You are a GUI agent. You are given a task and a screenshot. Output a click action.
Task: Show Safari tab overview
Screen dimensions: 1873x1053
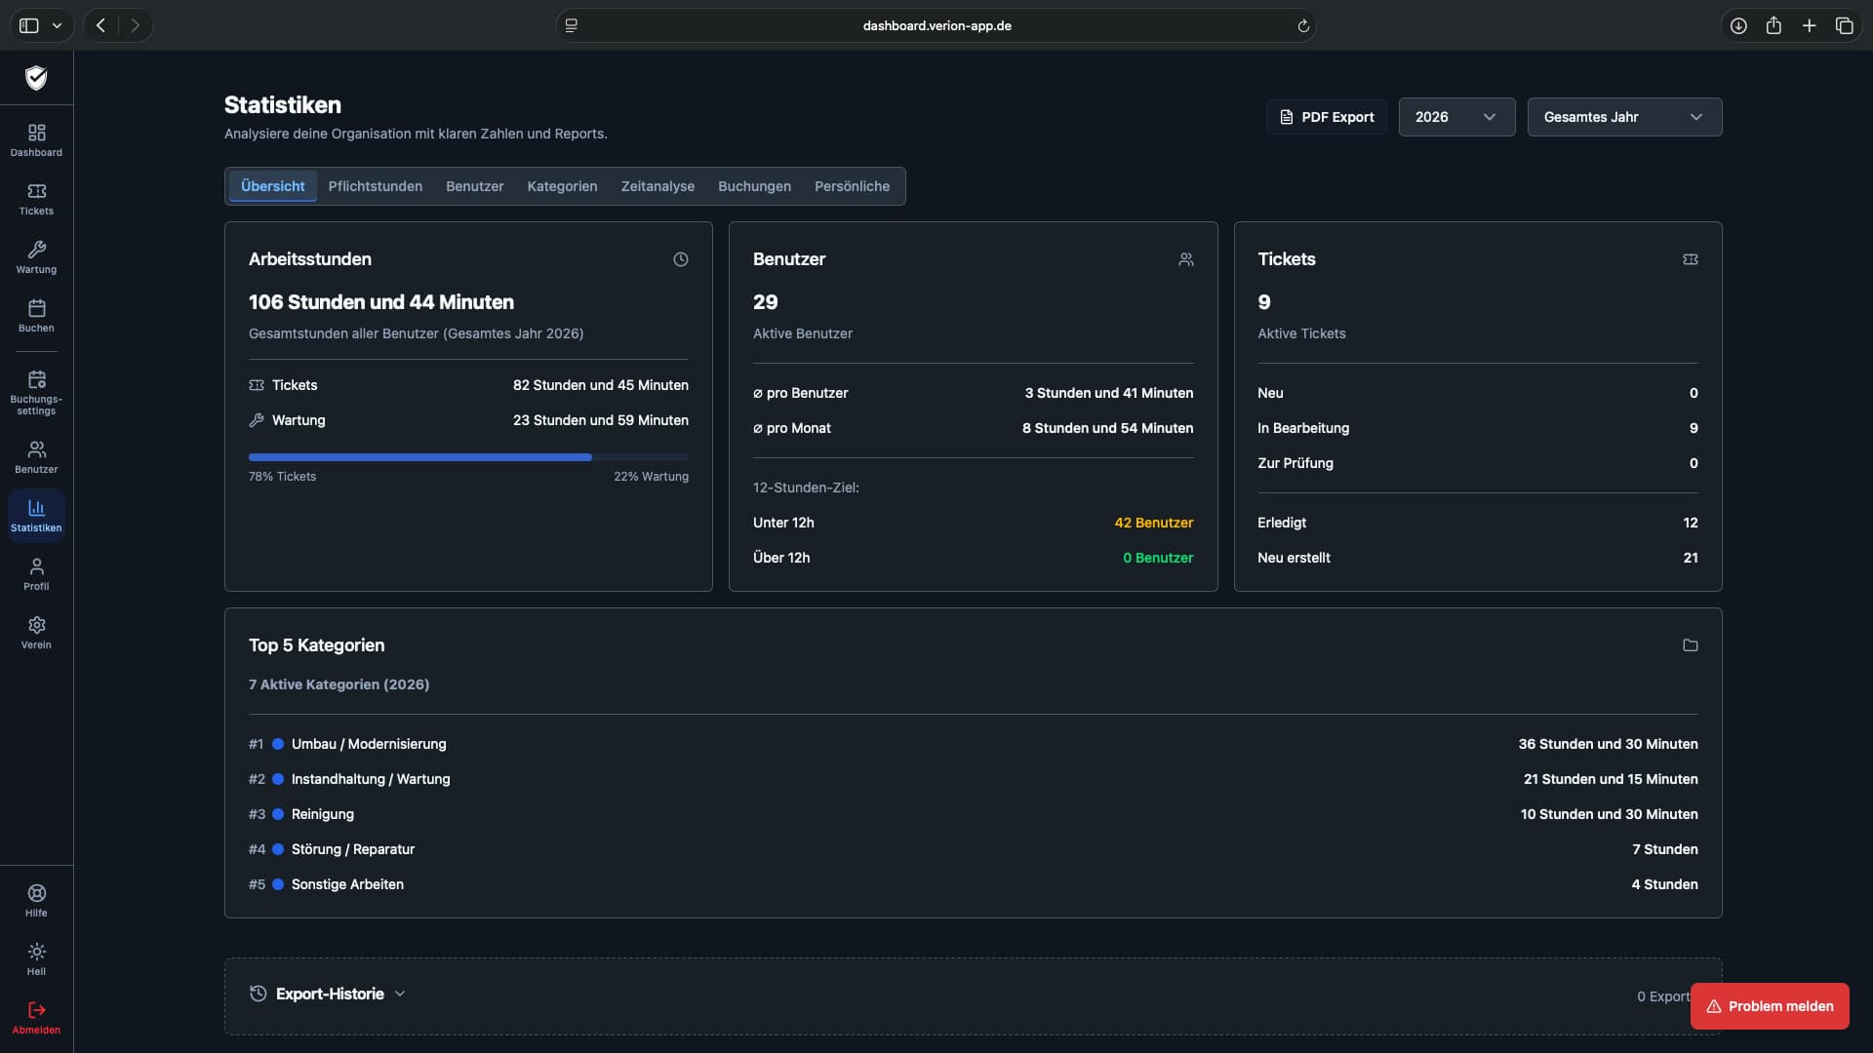tap(1844, 25)
